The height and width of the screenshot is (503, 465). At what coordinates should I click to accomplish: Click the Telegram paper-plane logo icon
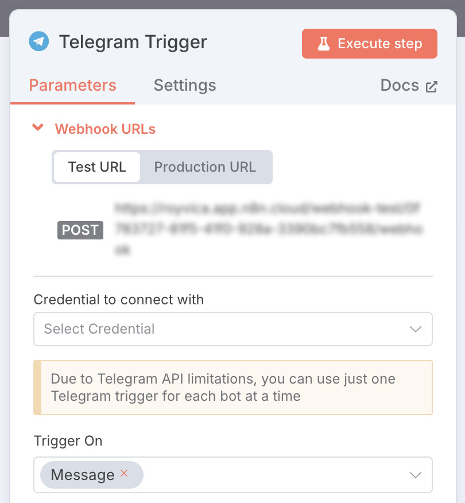(39, 42)
